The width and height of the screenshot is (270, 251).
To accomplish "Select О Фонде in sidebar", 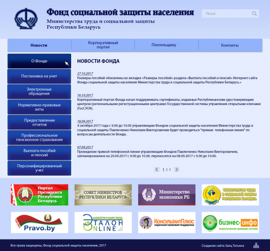I will (39, 61).
